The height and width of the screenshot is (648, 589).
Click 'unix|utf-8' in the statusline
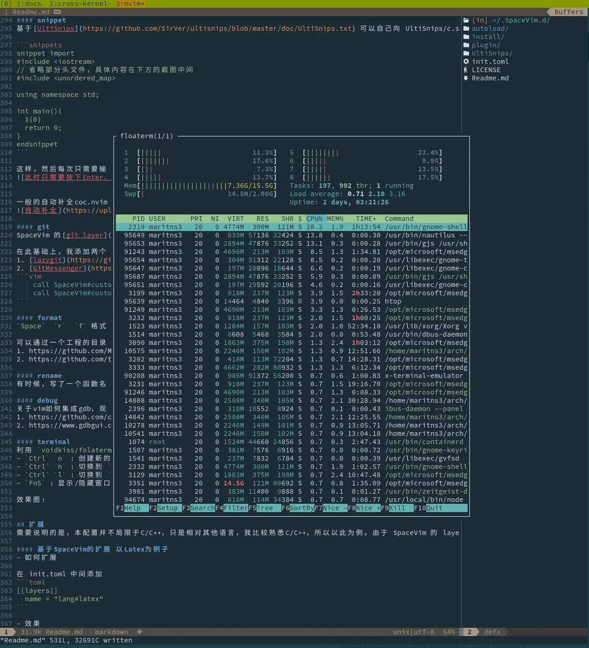click(x=413, y=632)
